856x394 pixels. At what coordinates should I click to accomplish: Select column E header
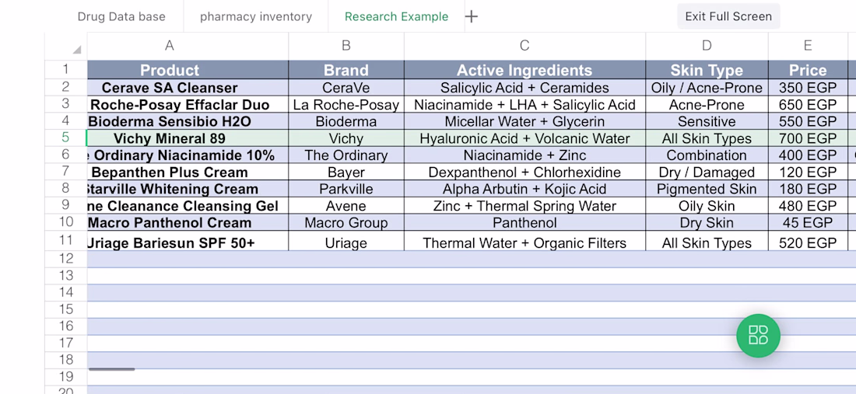[x=808, y=46]
